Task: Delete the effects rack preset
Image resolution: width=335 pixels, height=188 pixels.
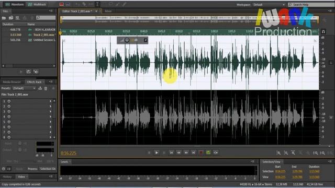Action: click(x=46, y=88)
